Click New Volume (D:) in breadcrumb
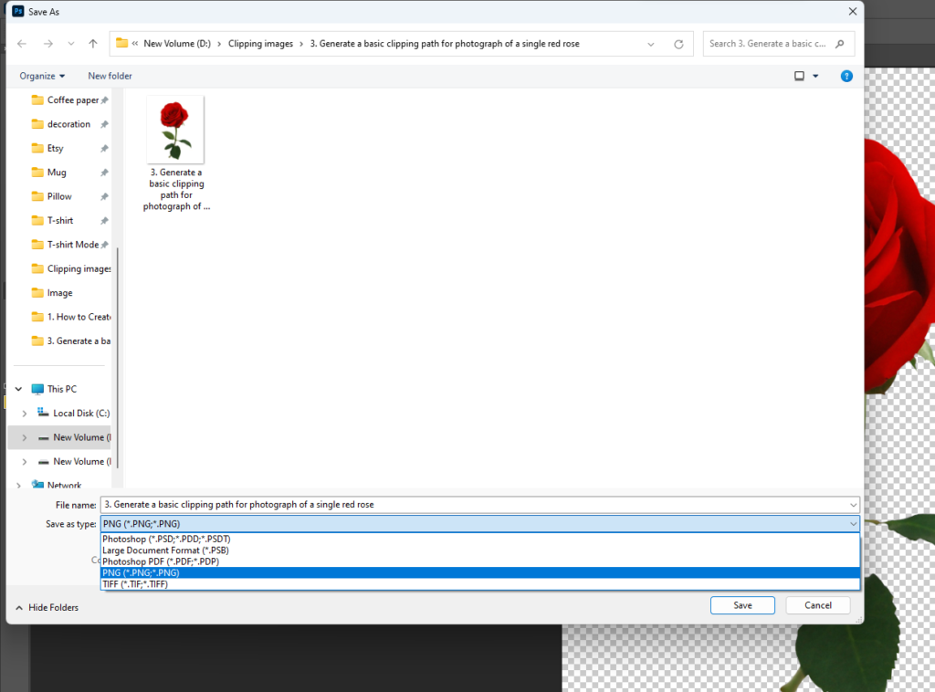Screen dimensions: 935x692 (177, 44)
